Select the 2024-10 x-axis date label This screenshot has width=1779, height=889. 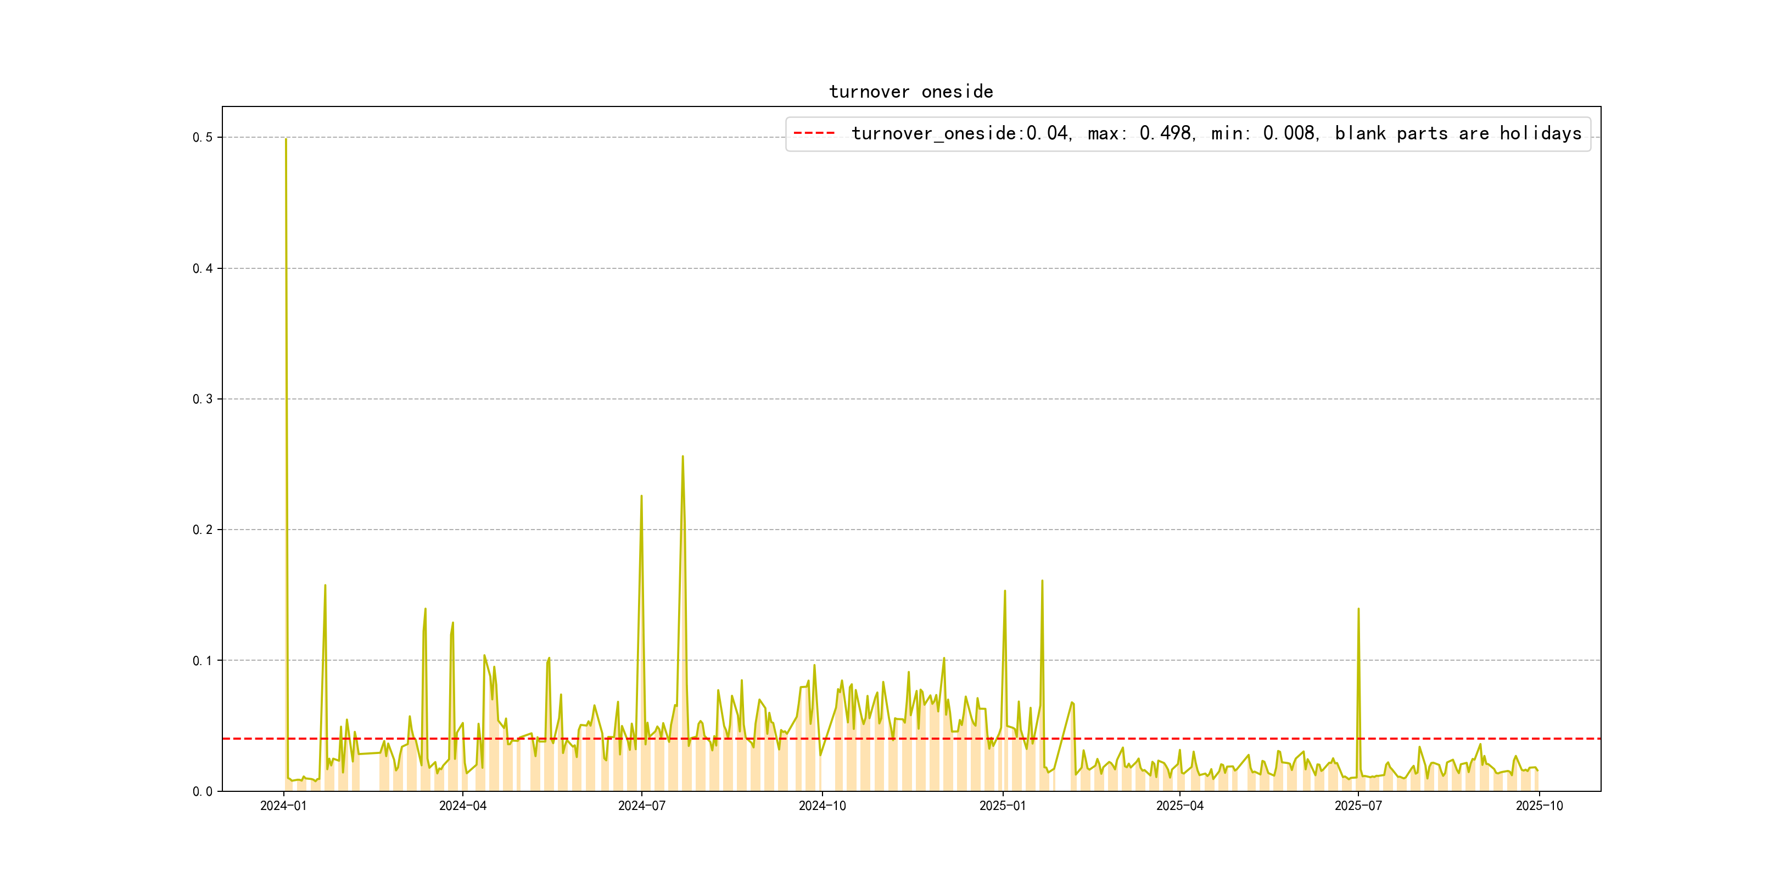[x=822, y=806]
